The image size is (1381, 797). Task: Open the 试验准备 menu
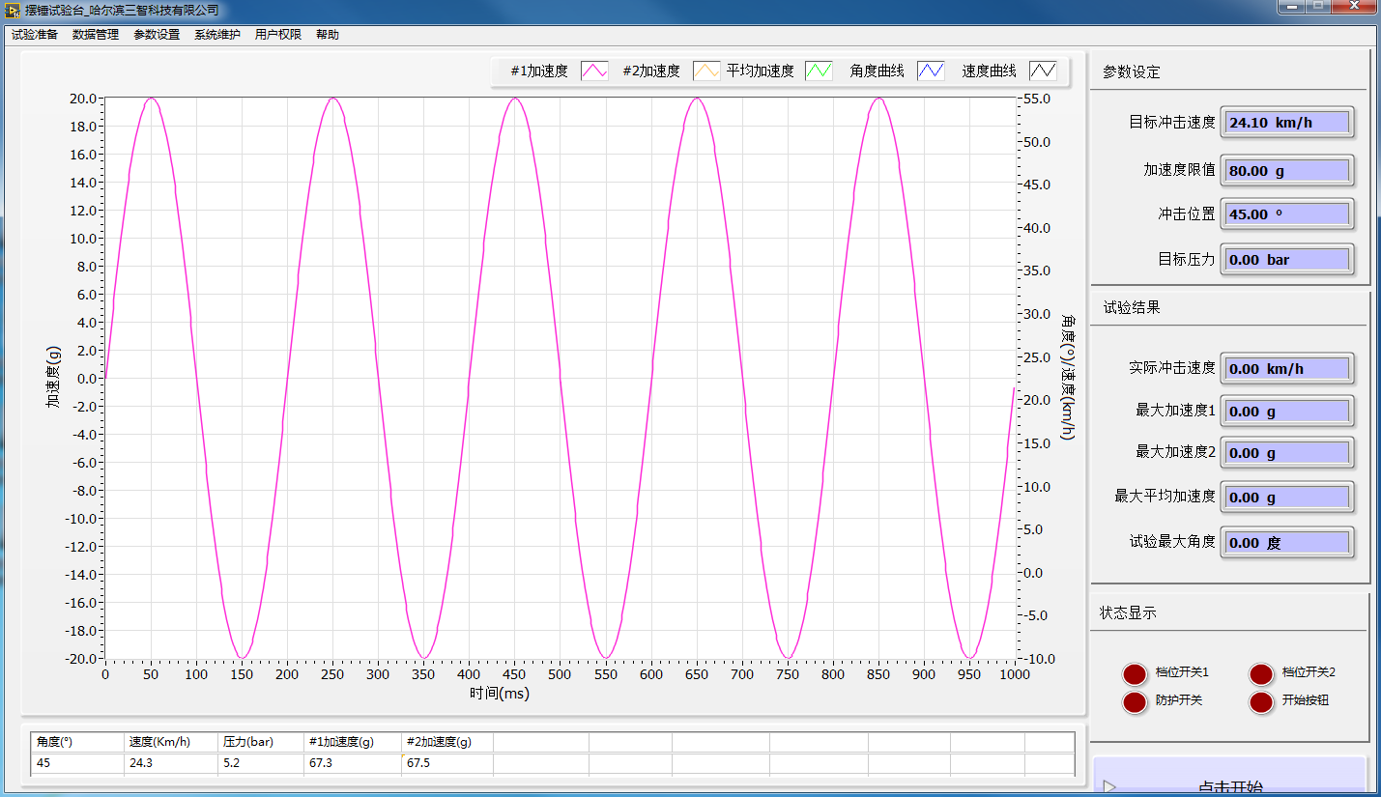(35, 35)
